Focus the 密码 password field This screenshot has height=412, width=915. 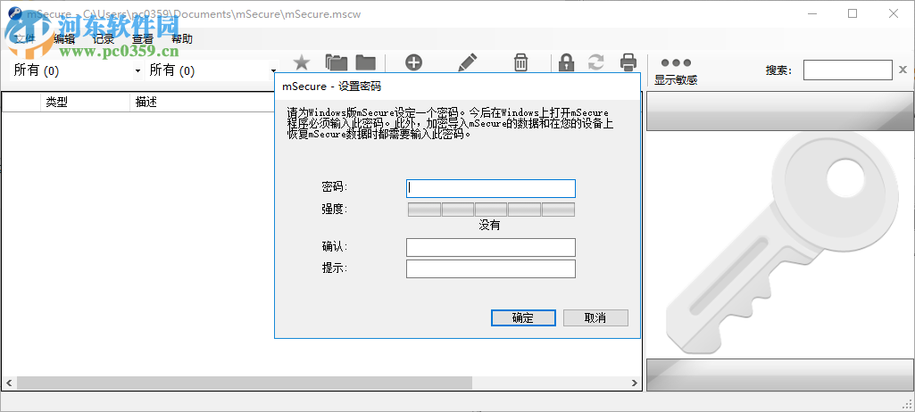click(x=491, y=188)
